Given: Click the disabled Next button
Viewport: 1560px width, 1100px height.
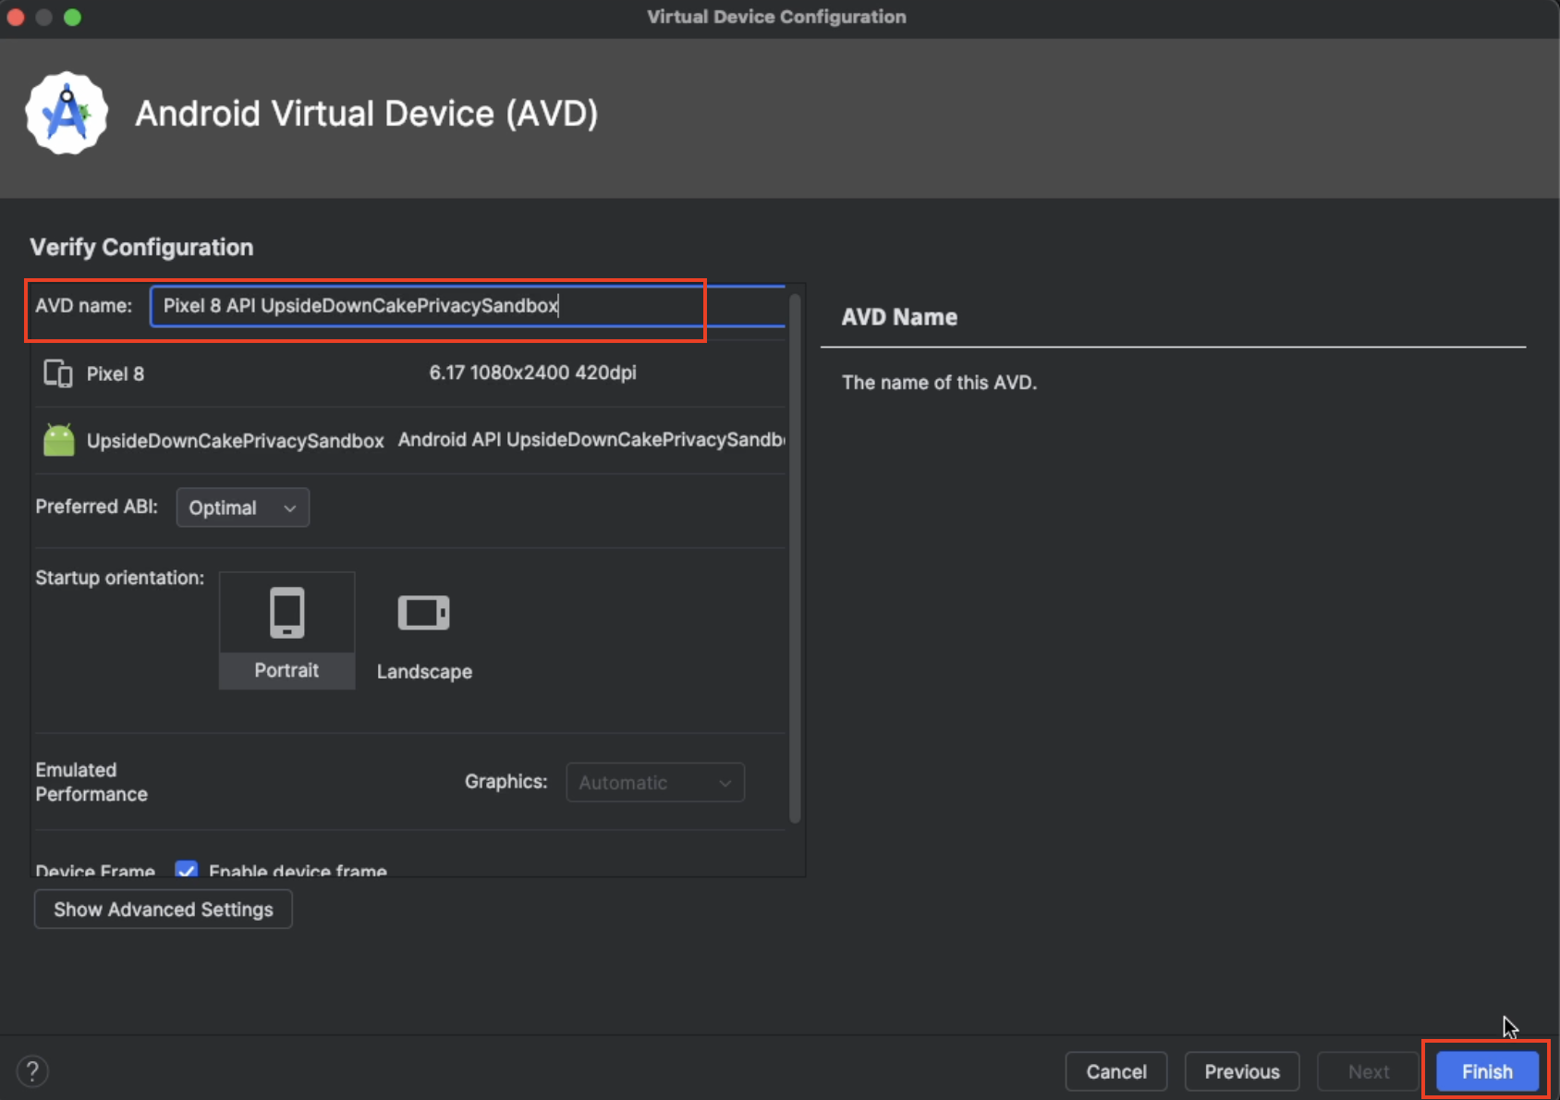Looking at the screenshot, I should point(1368,1071).
